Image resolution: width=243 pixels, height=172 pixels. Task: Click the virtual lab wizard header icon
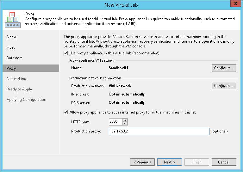click(x=12, y=20)
